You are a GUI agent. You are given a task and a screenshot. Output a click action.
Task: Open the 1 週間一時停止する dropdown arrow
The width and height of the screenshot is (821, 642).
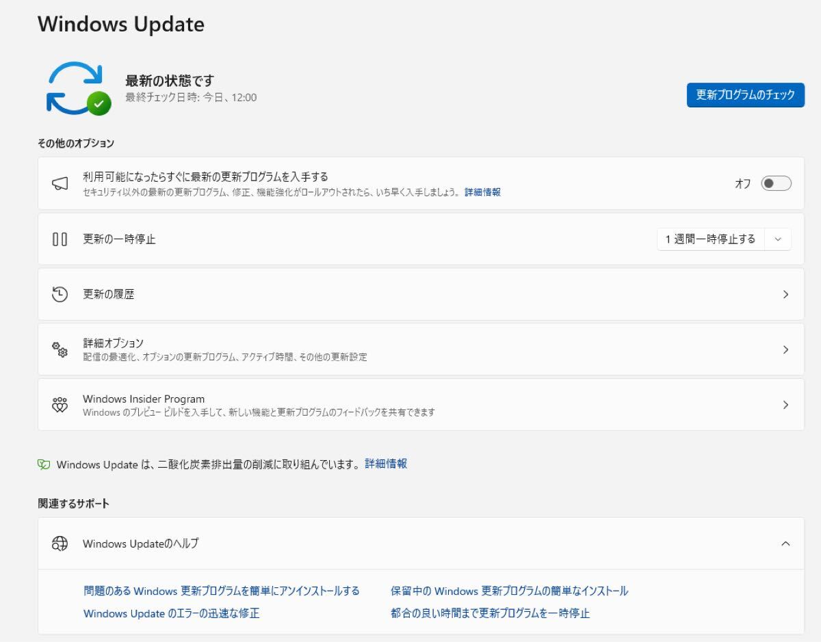(x=778, y=239)
